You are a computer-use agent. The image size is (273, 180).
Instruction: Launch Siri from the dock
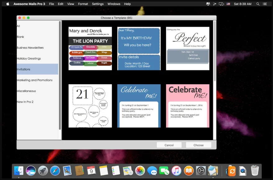click(x=31, y=171)
